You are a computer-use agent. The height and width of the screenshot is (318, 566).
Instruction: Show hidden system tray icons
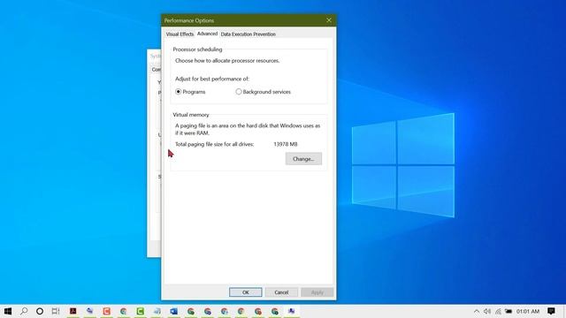(x=477, y=311)
